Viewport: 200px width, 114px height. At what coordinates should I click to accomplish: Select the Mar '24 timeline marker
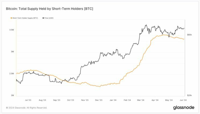(x=141, y=100)
